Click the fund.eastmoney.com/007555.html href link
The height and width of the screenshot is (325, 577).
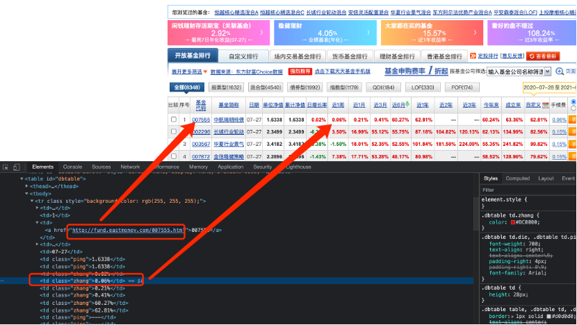coord(128,230)
